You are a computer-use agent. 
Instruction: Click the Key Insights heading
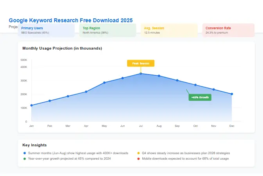pyautogui.click(x=35, y=145)
